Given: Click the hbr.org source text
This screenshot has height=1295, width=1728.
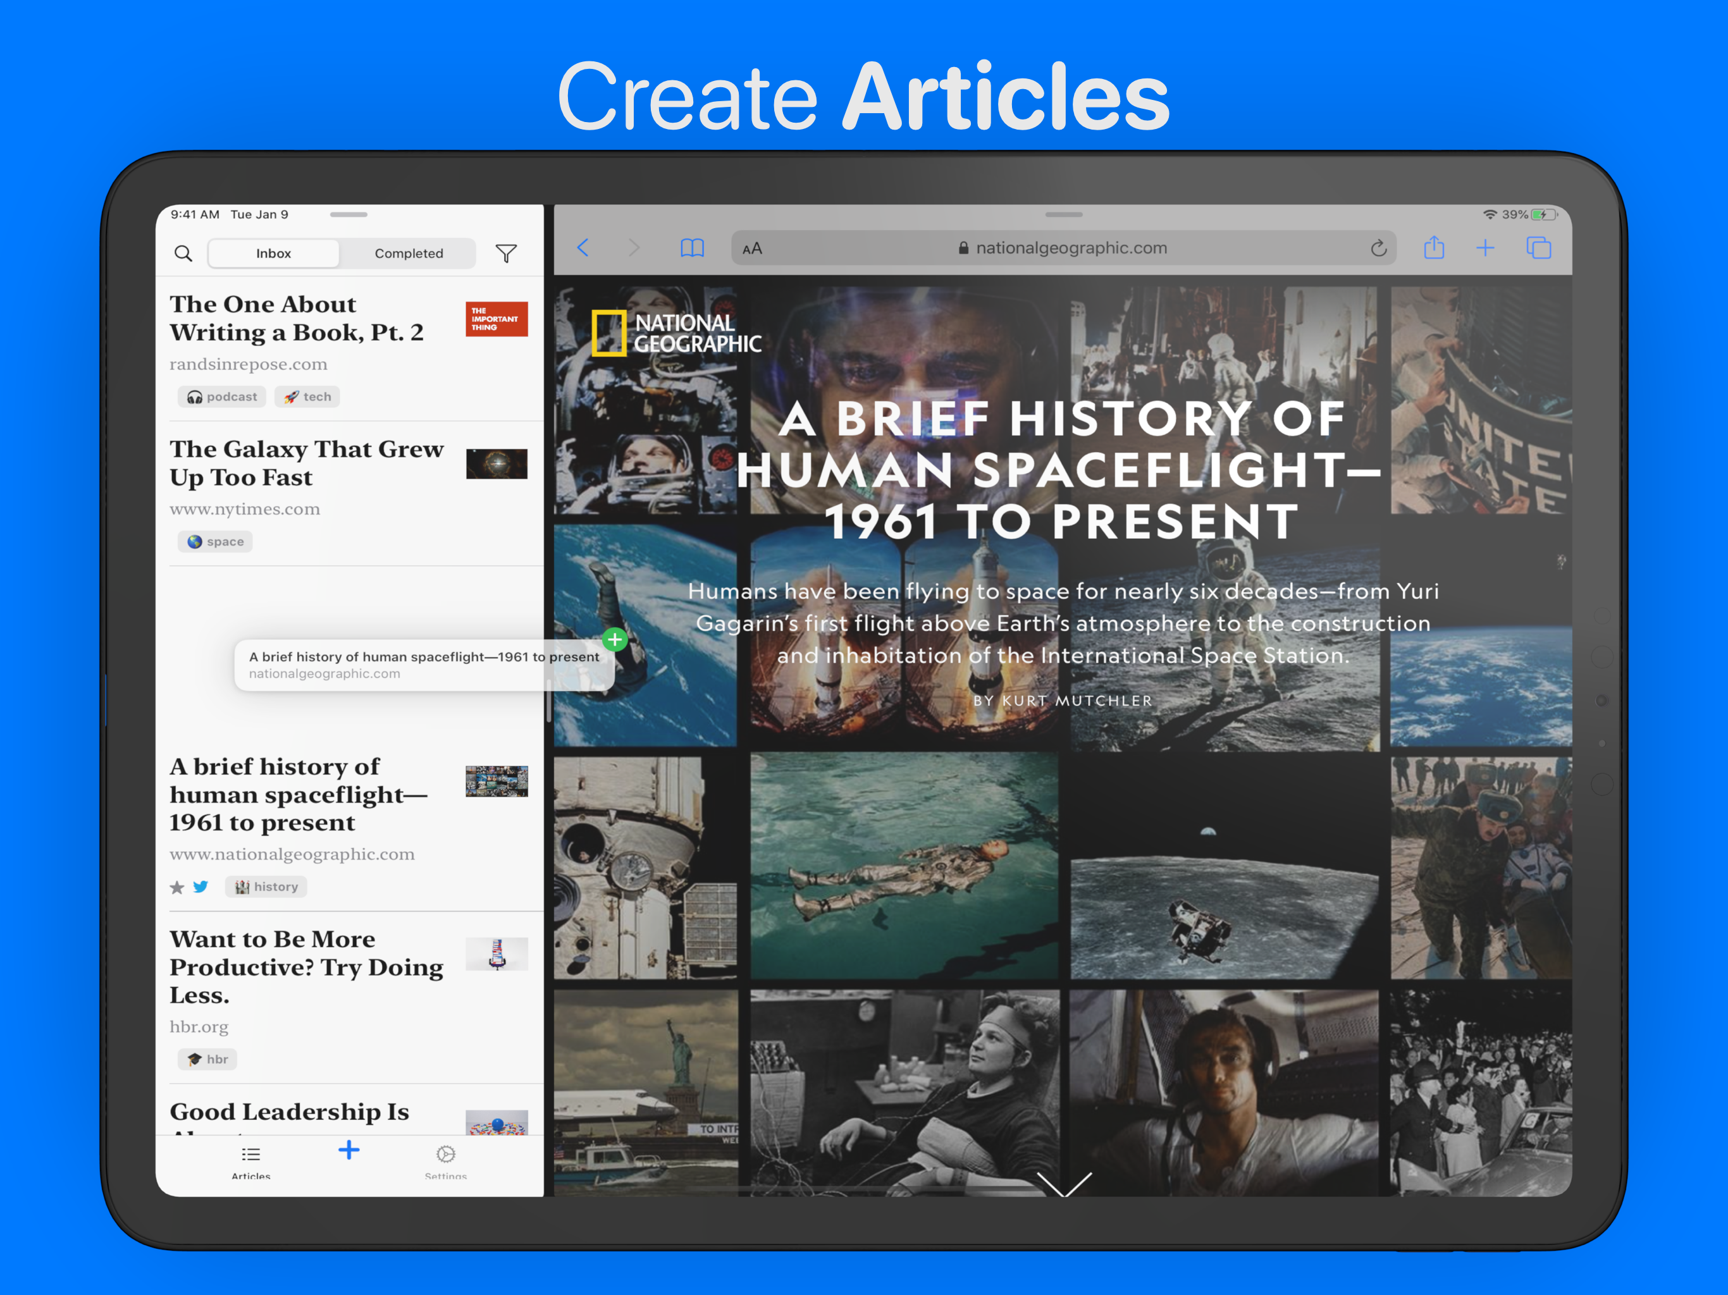Looking at the screenshot, I should (199, 1027).
